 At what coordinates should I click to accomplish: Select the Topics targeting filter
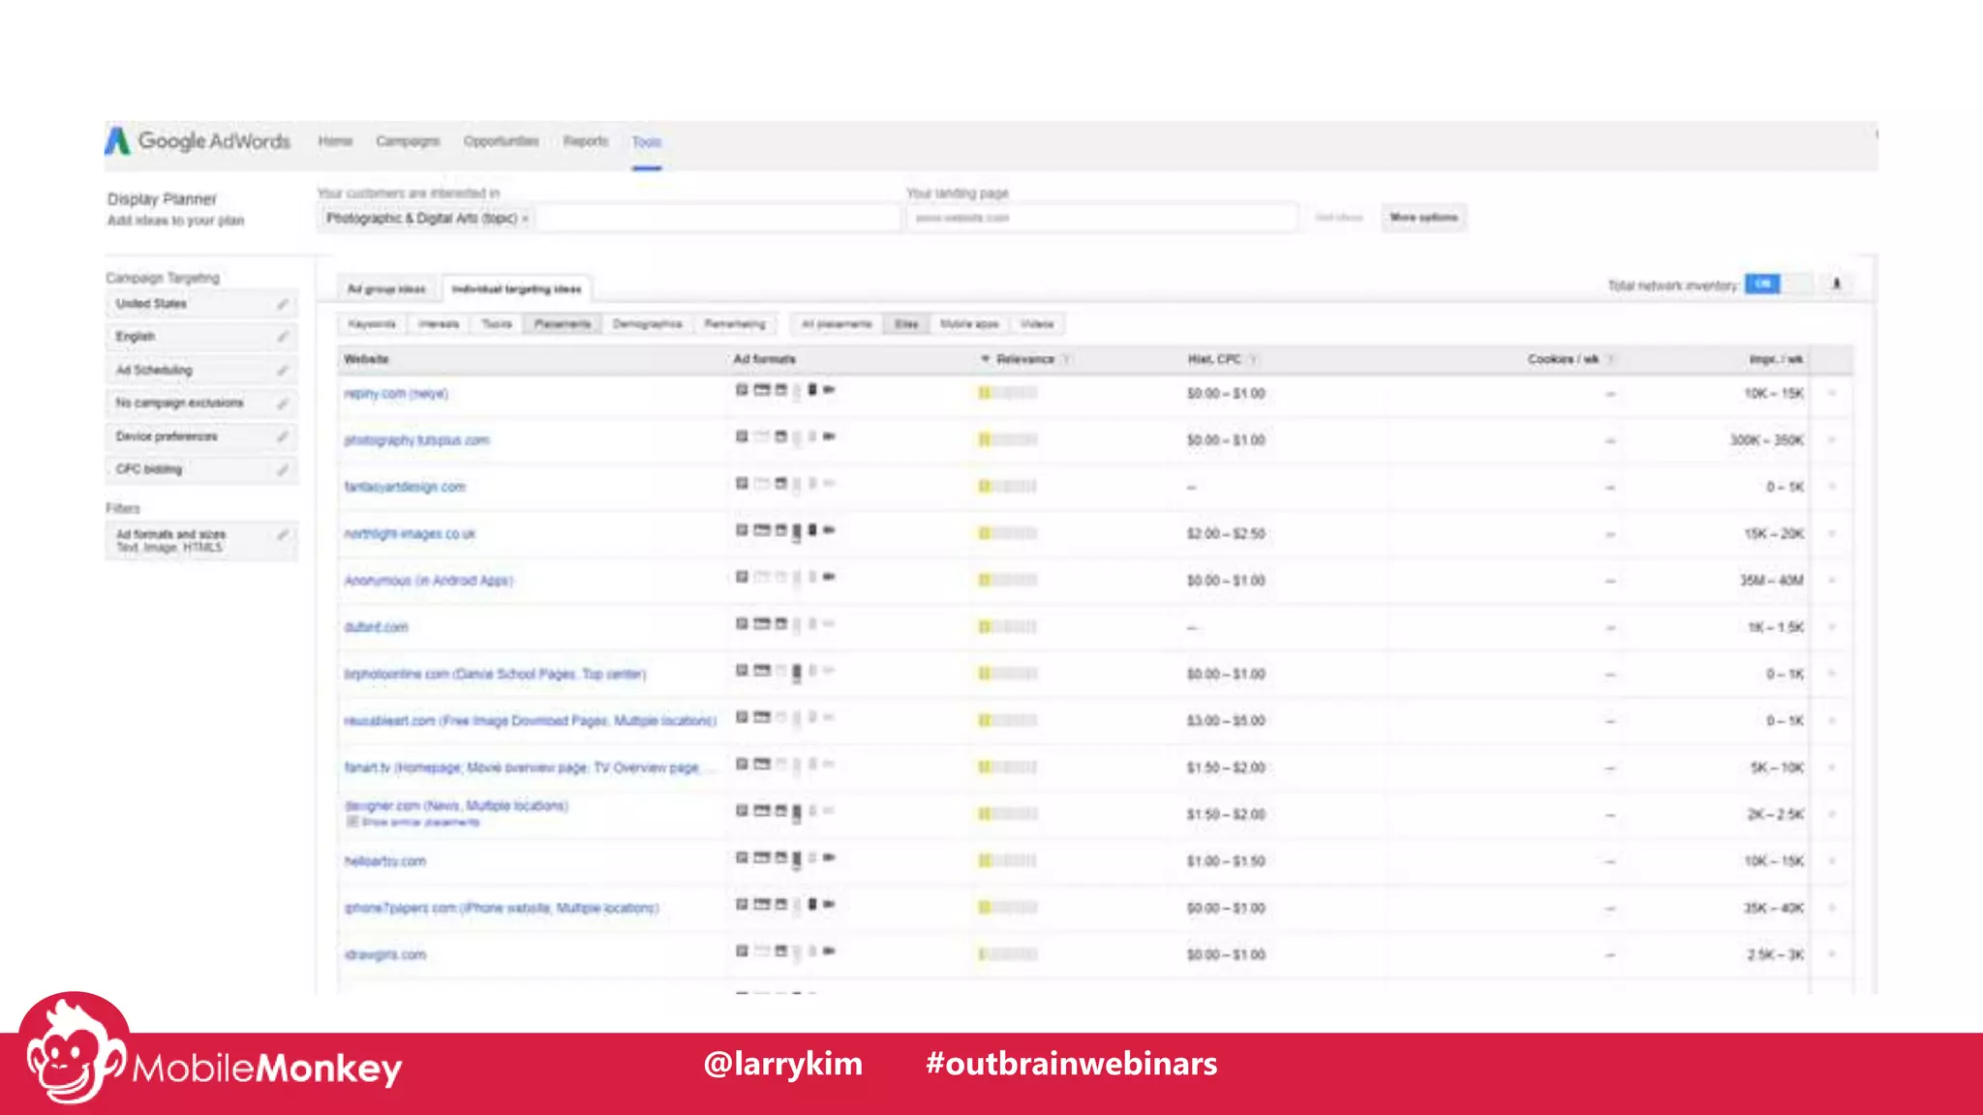(497, 324)
